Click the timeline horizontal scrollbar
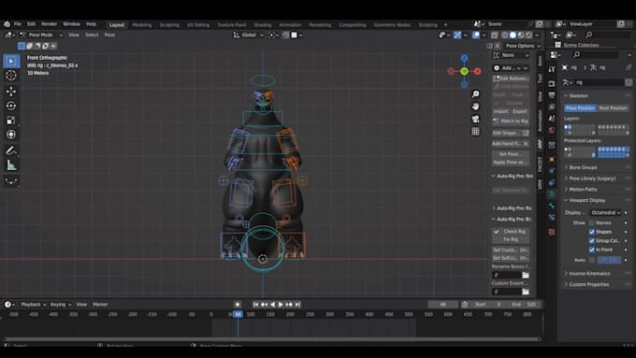636x358 pixels. coord(272,339)
